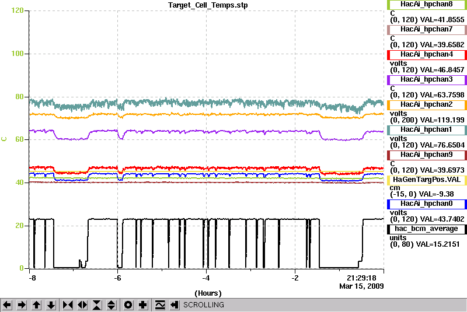Screen dimensions: 467x312
Task: Select the HacAi_hpchan4 red legend entry
Action: (x=427, y=55)
